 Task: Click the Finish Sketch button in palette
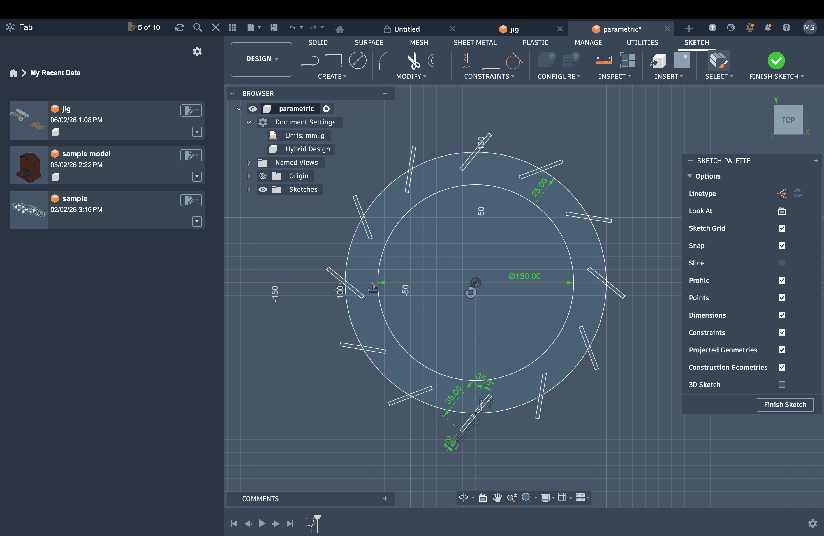click(784, 405)
